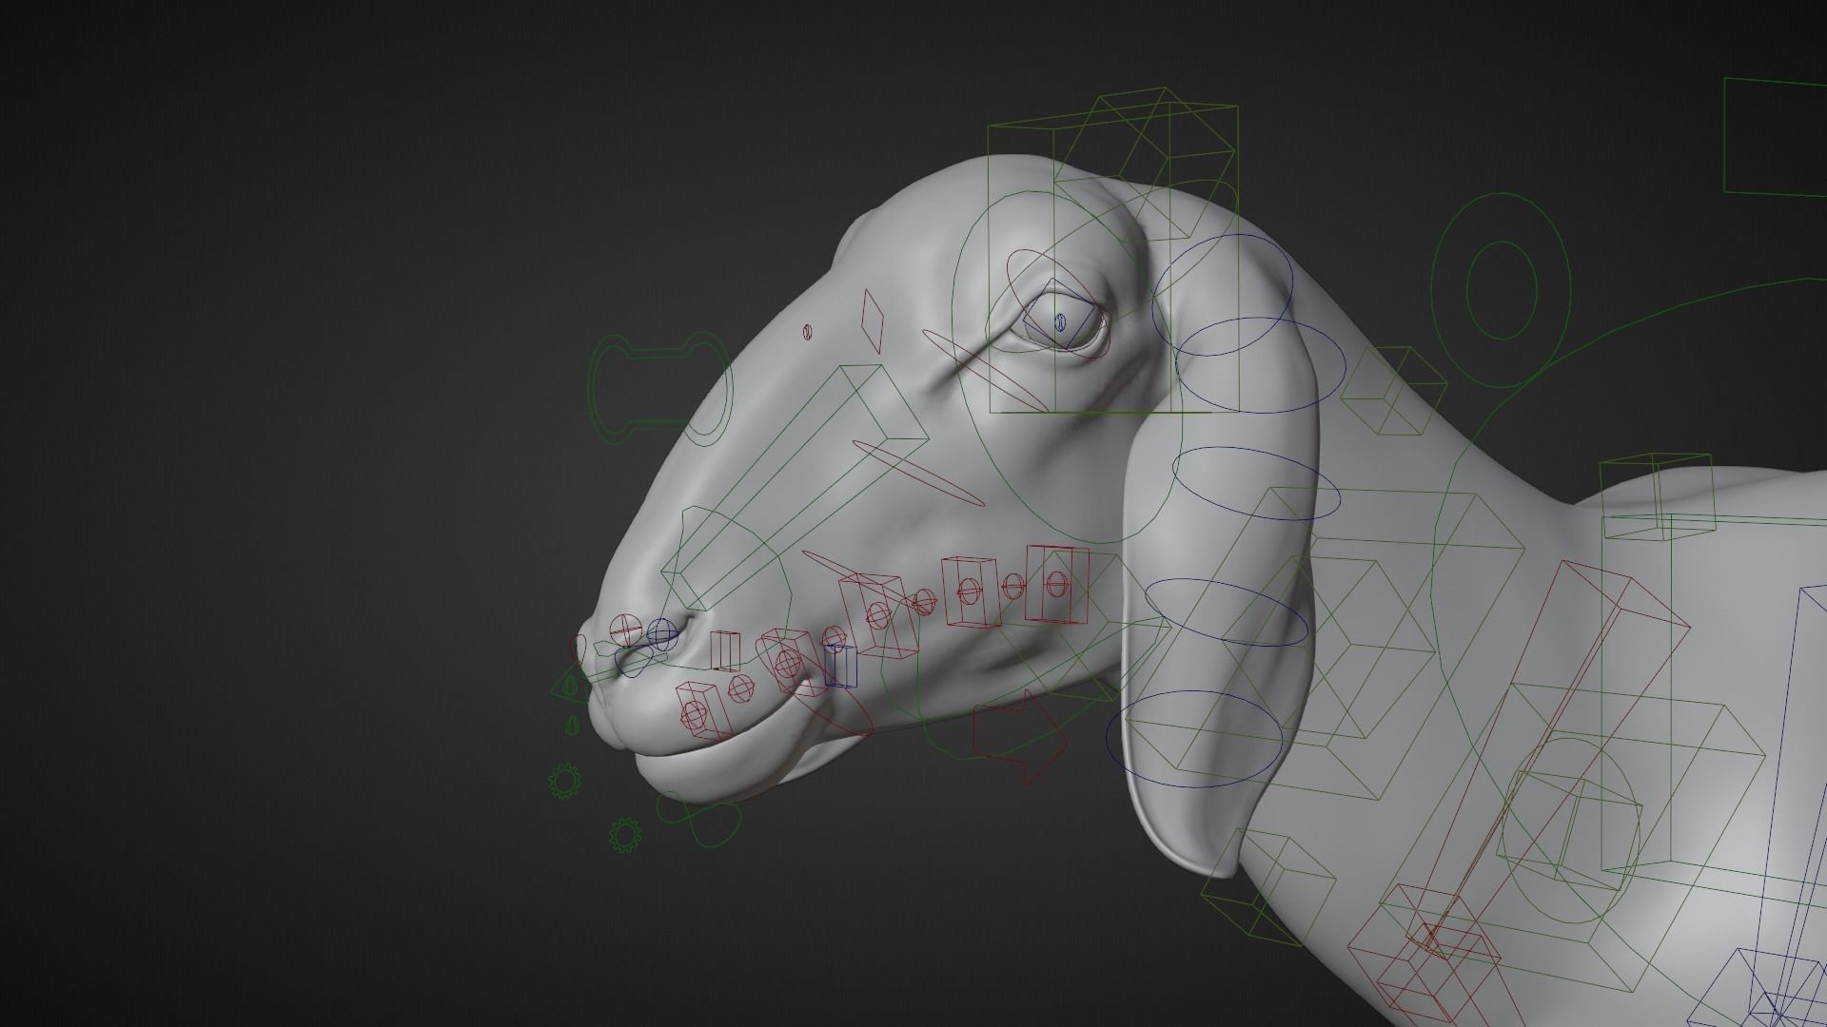Click the green rectangle at the top-right corner
The width and height of the screenshot is (1827, 1027).
[1774, 137]
